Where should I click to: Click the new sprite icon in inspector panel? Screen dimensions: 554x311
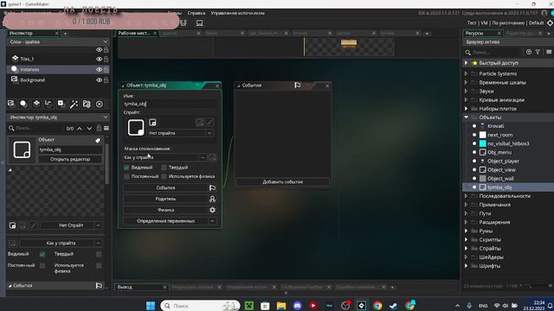tap(12, 225)
